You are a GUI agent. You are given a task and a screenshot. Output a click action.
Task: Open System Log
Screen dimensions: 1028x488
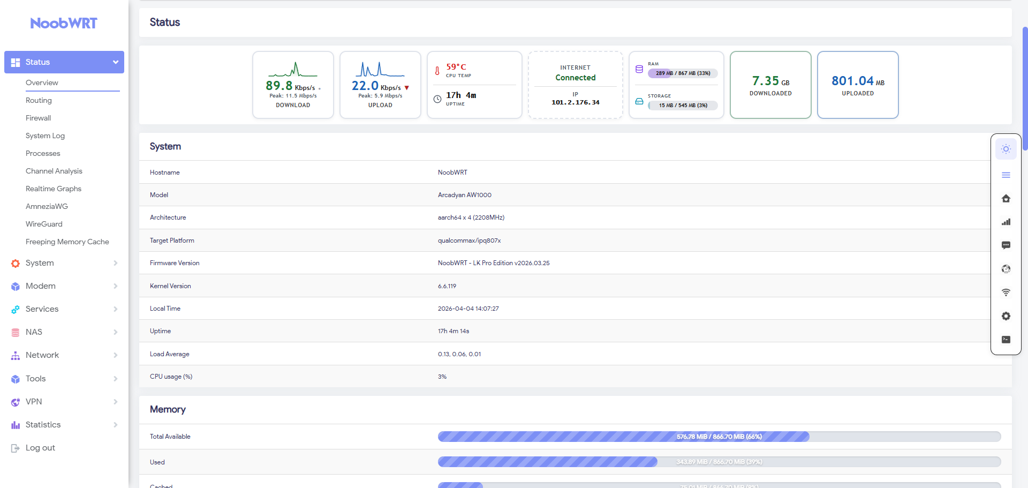pos(45,136)
